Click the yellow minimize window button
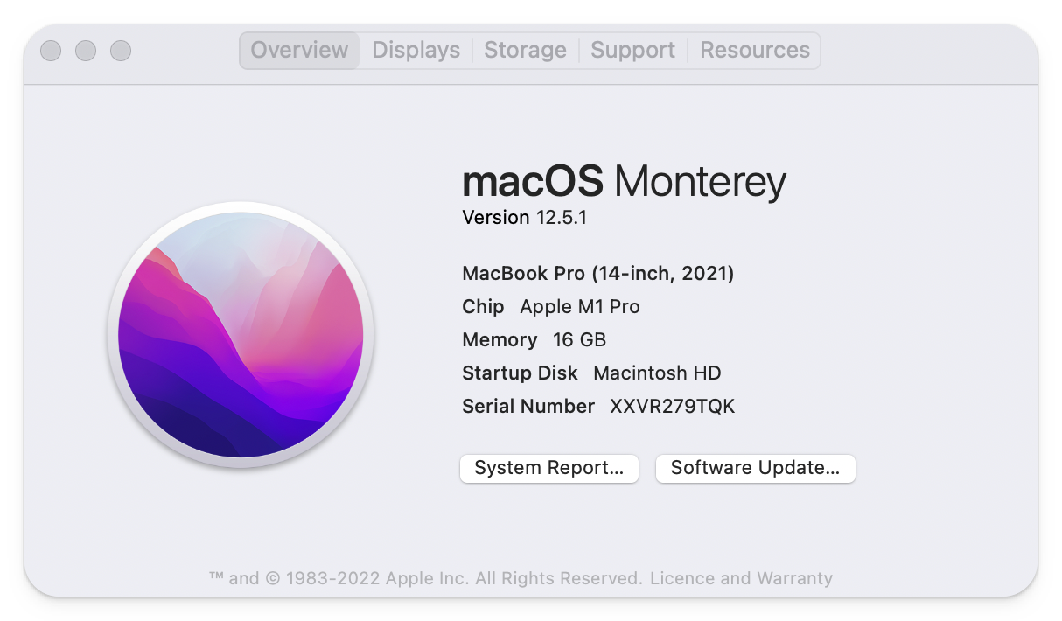This screenshot has width=1062, height=621. tap(85, 50)
